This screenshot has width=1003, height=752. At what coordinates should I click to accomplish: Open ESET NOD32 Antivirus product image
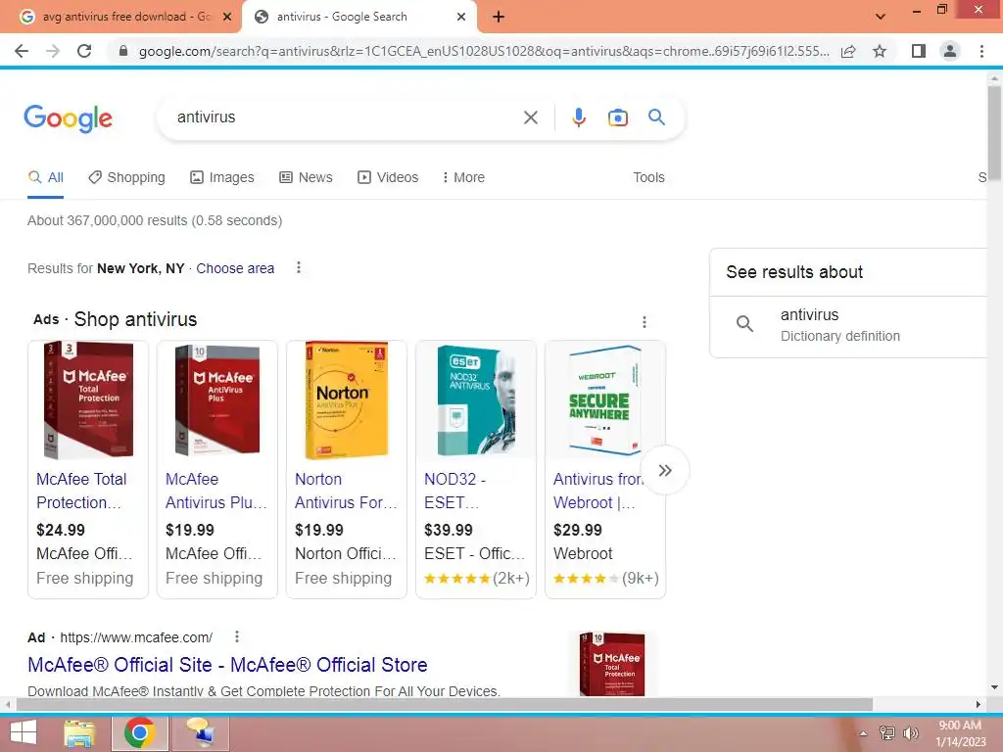[x=476, y=400]
